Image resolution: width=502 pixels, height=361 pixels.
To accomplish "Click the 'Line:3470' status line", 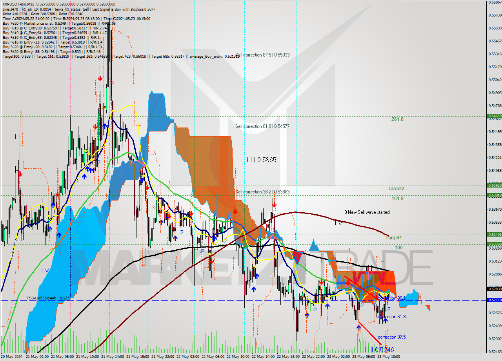I will click(79, 9).
